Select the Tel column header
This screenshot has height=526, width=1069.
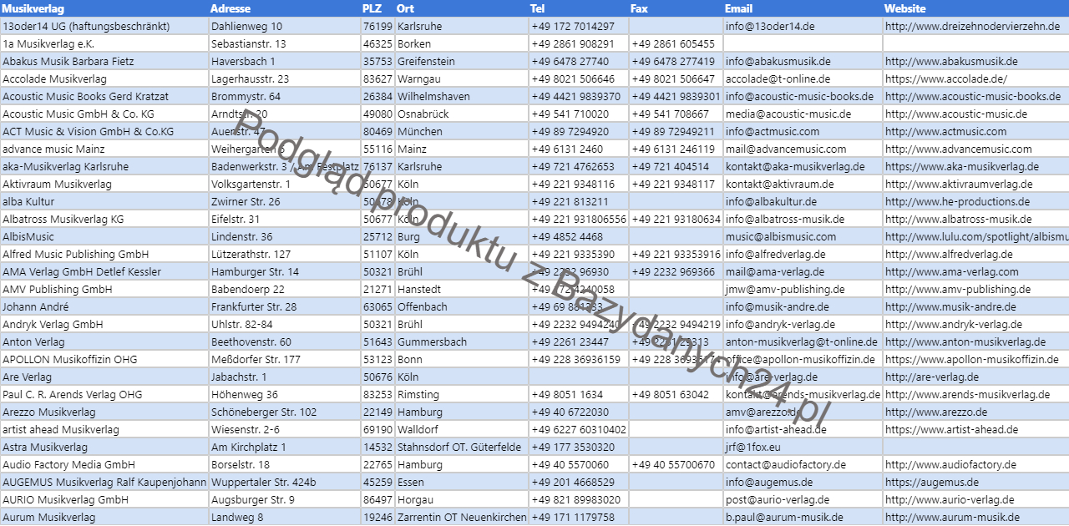click(x=579, y=8)
